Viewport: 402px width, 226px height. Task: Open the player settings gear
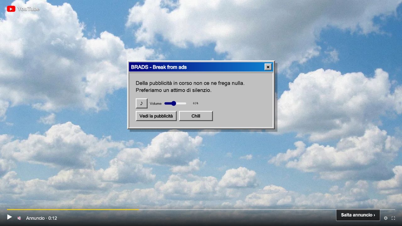pyautogui.click(x=386, y=218)
